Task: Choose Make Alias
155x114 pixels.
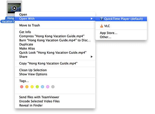Action: pos(55,48)
